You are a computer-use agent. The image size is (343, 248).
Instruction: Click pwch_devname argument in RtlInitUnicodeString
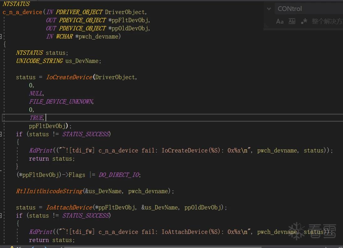[148, 191]
